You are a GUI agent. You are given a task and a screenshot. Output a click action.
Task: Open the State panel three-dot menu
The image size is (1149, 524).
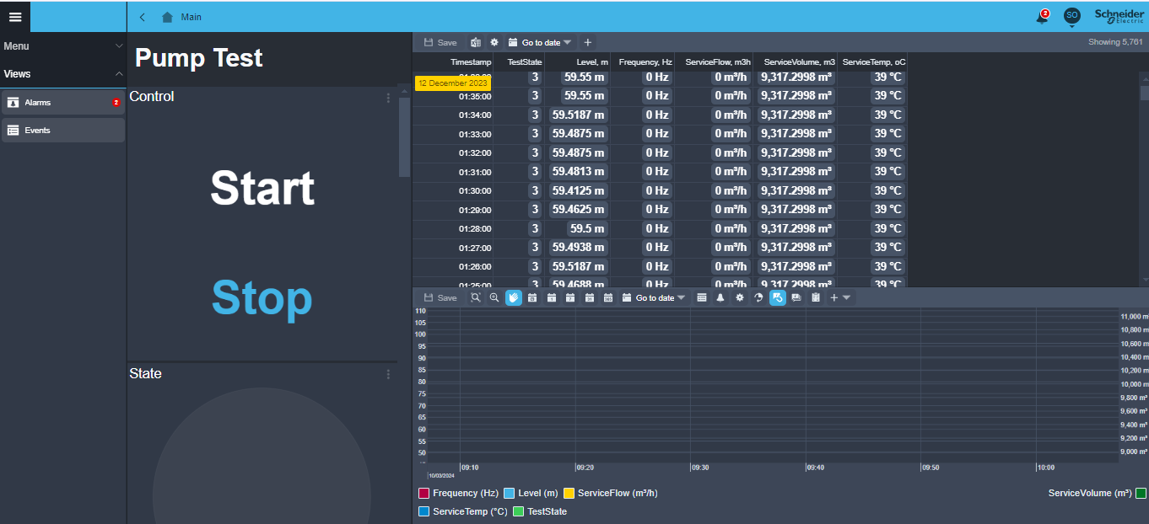point(389,374)
